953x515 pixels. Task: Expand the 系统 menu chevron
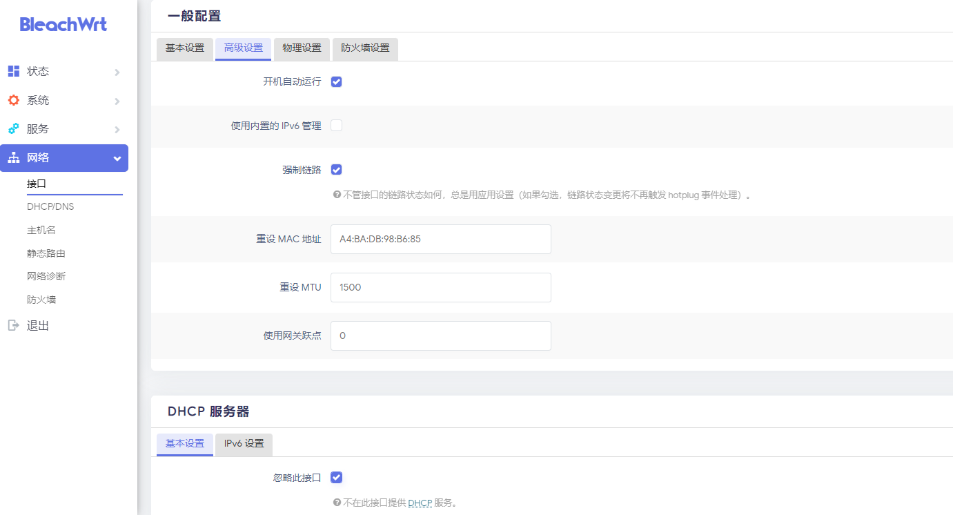tap(117, 100)
